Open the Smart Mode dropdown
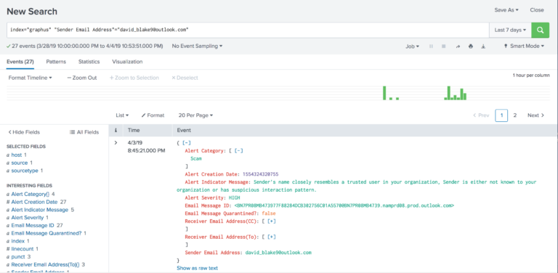The image size is (558, 273). click(524, 46)
